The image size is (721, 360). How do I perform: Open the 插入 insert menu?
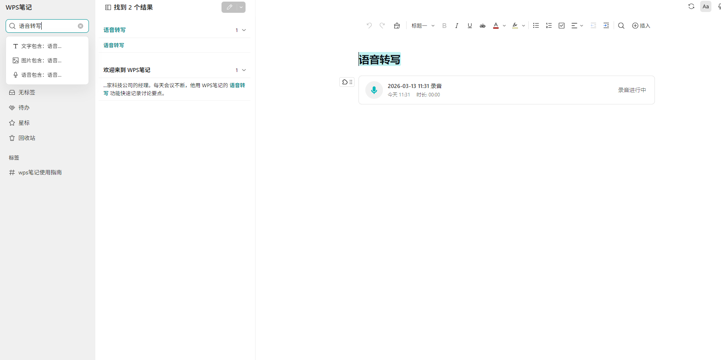pos(641,26)
